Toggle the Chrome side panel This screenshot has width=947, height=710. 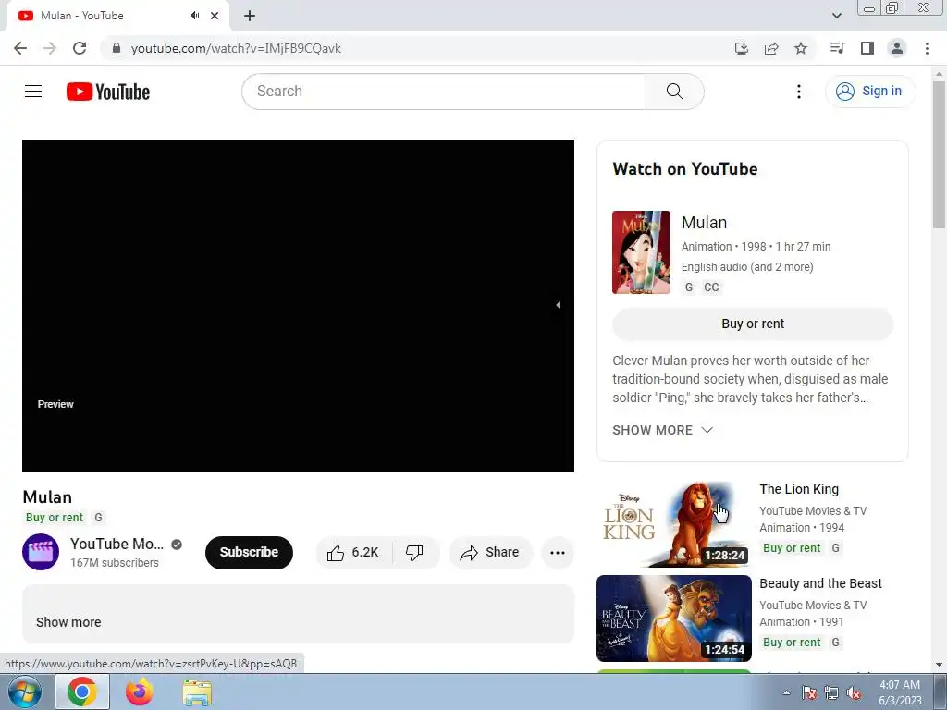[x=867, y=48]
